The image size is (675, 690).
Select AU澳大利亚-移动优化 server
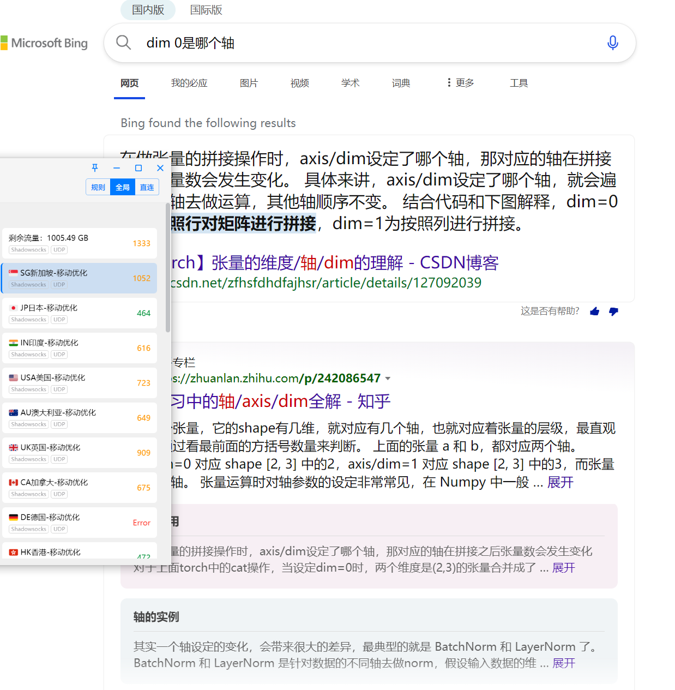(80, 418)
